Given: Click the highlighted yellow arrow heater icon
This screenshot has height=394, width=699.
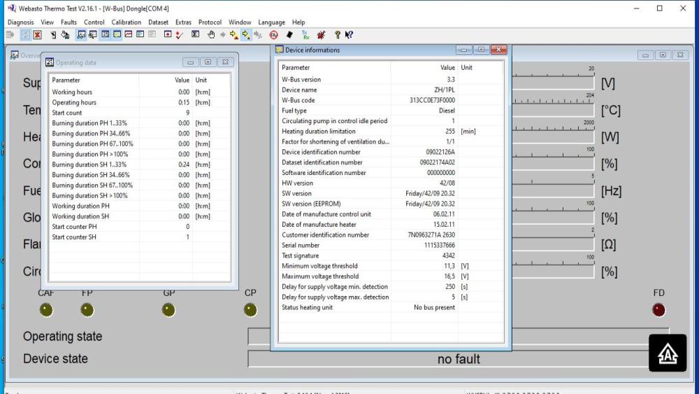Looking at the screenshot, I should coord(246,35).
